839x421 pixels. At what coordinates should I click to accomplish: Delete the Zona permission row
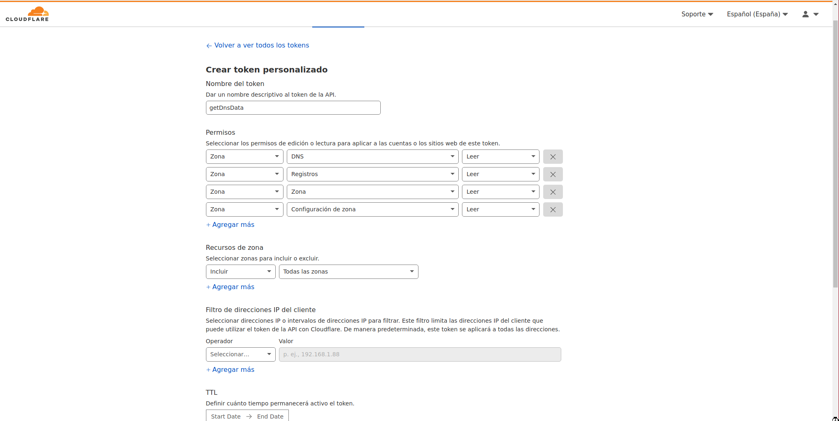click(552, 192)
